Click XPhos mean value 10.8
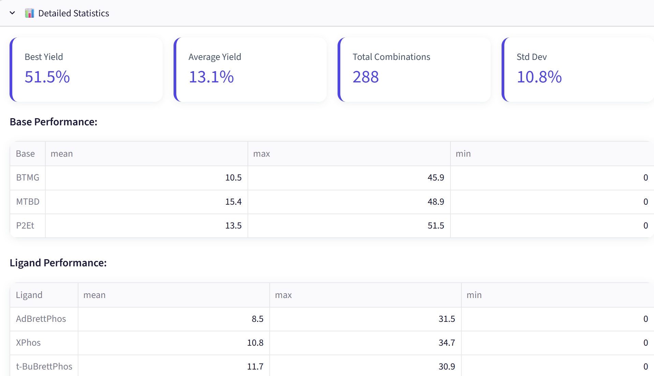This screenshot has height=376, width=654. pos(255,343)
